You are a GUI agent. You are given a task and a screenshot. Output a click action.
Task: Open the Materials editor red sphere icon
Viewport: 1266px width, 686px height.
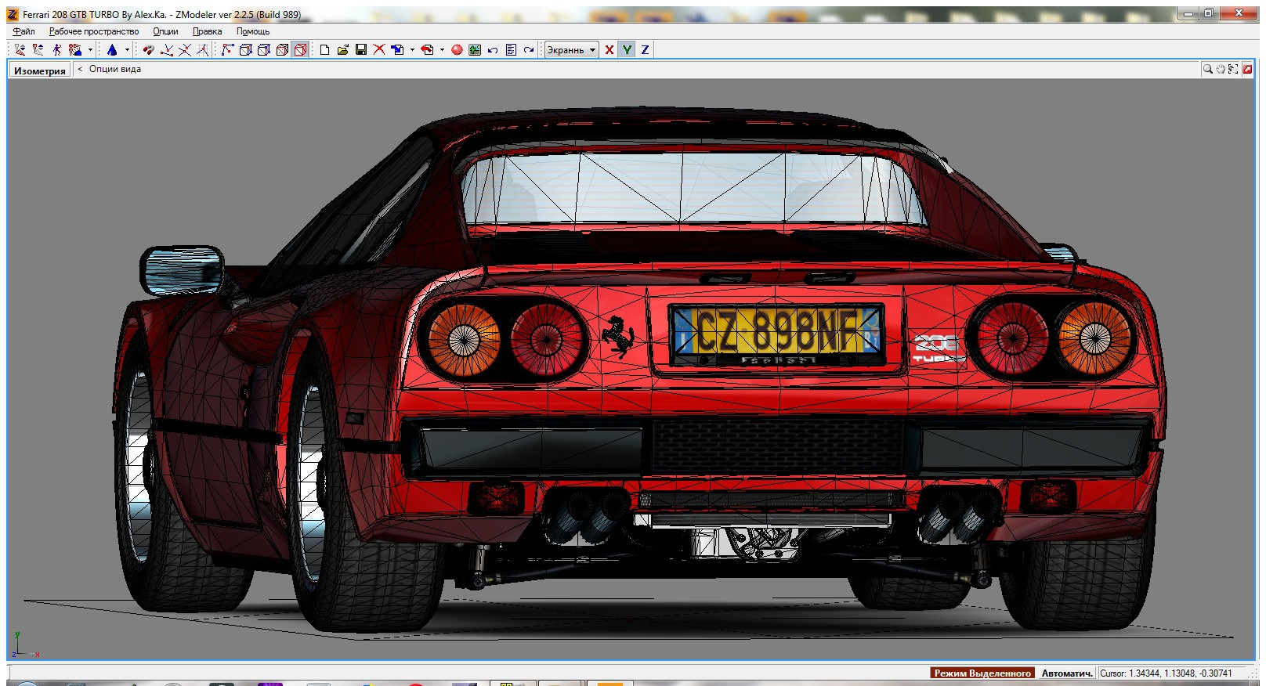(457, 49)
